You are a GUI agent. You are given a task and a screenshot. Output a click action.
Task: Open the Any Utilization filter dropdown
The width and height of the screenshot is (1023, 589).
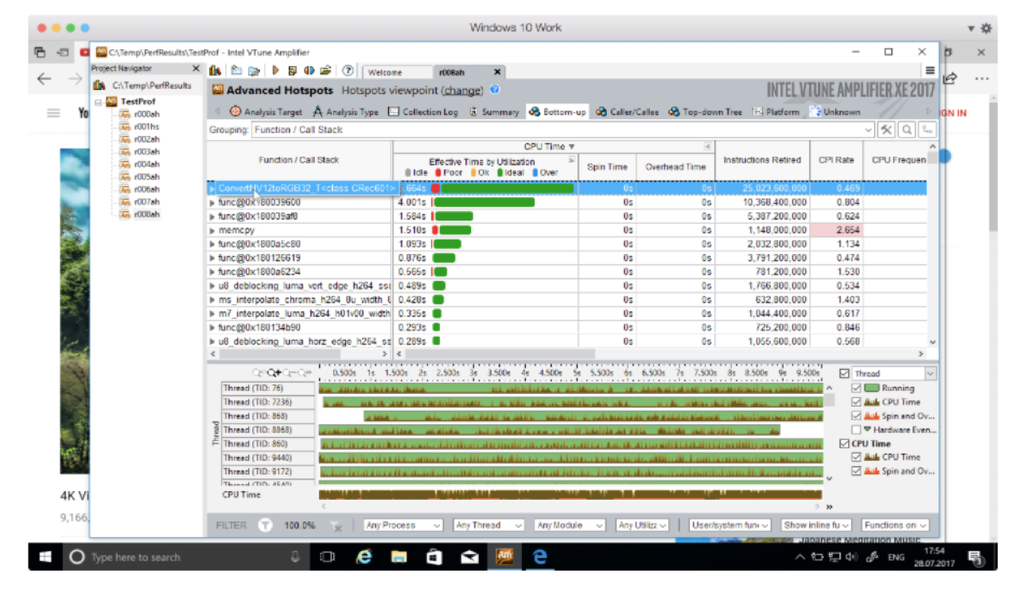click(x=642, y=525)
